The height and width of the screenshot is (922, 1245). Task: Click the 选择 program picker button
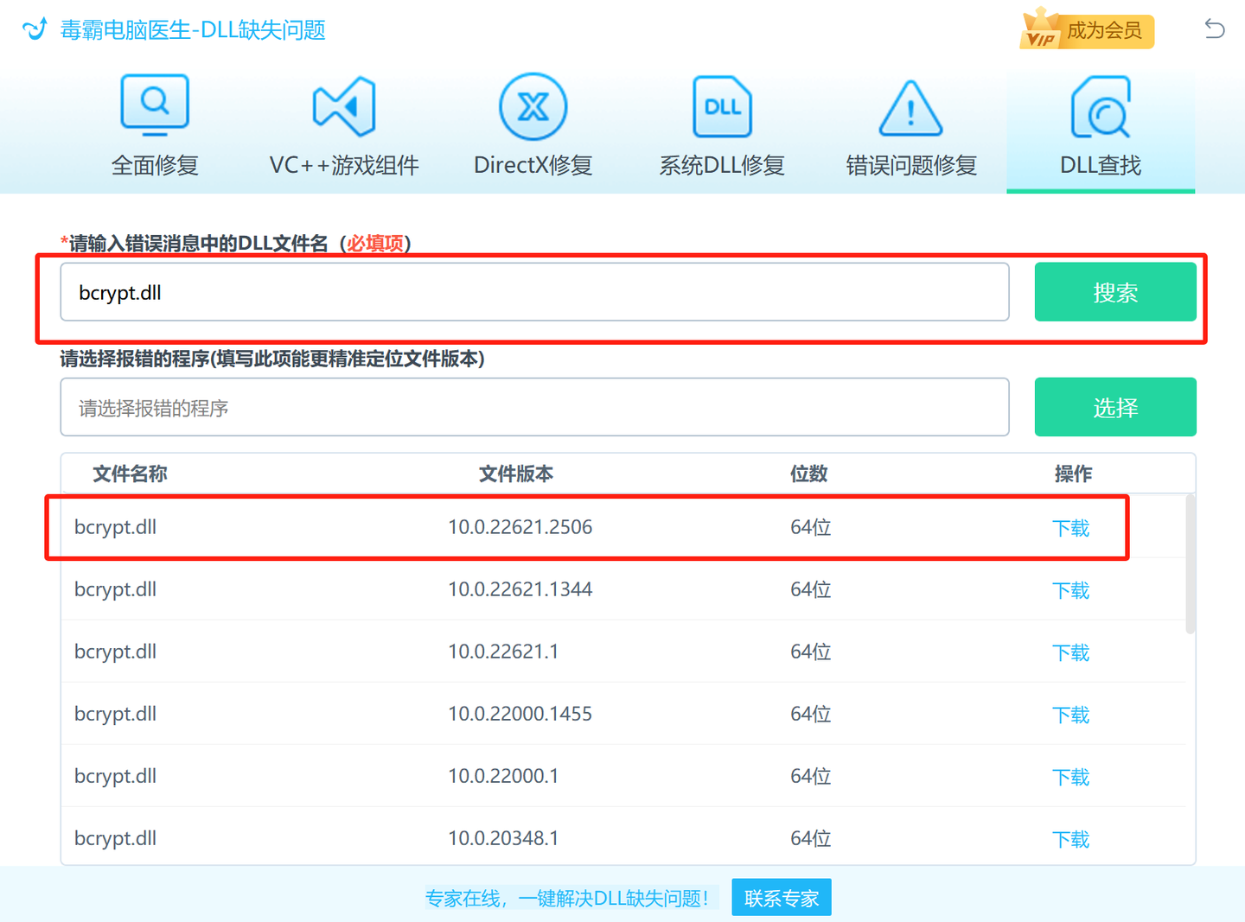[x=1115, y=407]
